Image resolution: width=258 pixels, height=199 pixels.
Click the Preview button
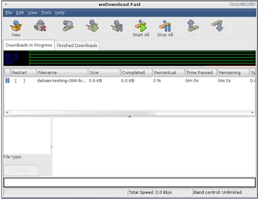point(21,171)
